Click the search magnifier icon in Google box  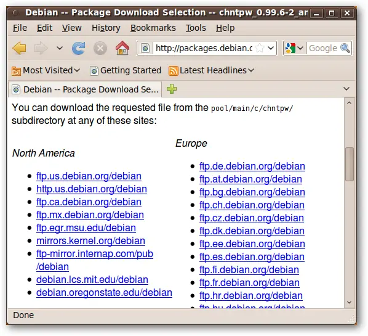pos(345,48)
